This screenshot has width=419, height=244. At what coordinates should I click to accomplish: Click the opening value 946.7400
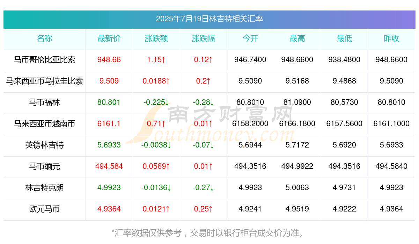(250, 60)
